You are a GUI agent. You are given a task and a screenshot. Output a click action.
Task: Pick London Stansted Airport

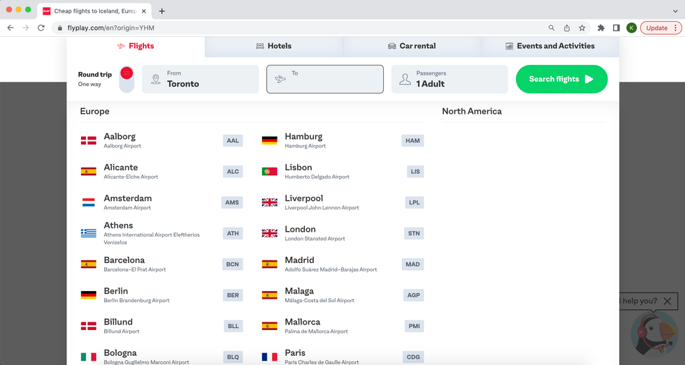342,233
